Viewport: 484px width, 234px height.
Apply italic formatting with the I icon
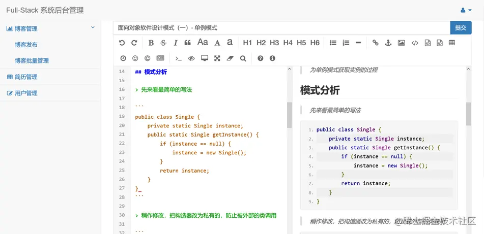pyautogui.click(x=175, y=43)
